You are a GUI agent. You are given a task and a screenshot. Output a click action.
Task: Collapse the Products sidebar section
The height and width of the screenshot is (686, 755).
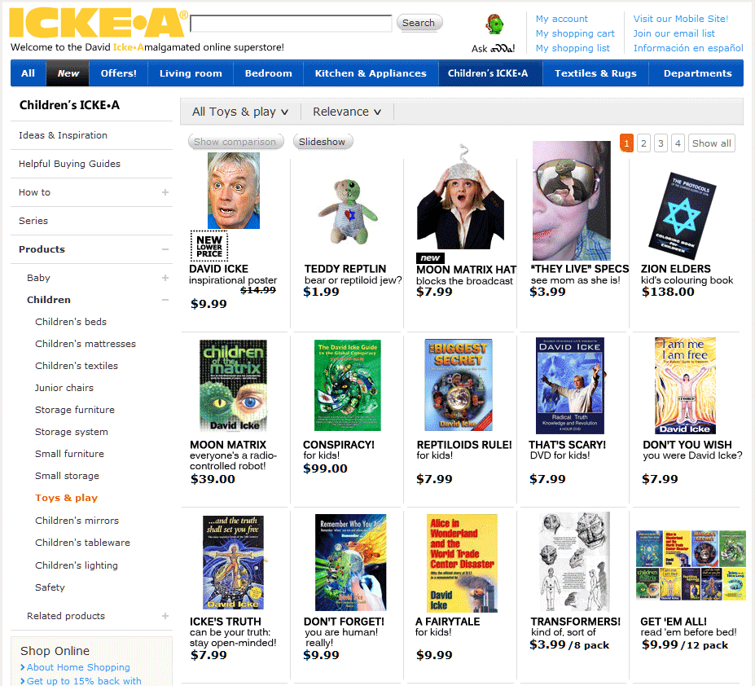165,249
